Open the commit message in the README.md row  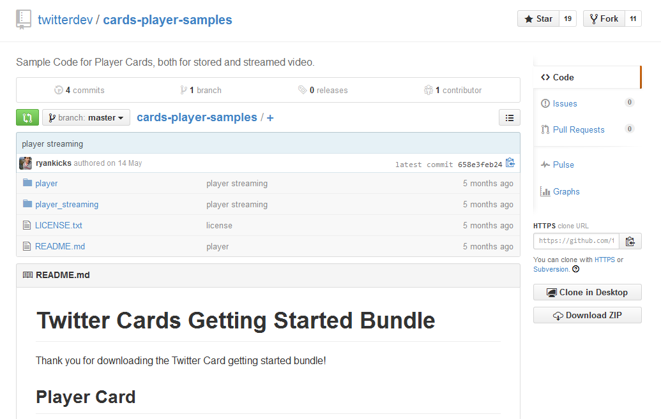(x=218, y=247)
